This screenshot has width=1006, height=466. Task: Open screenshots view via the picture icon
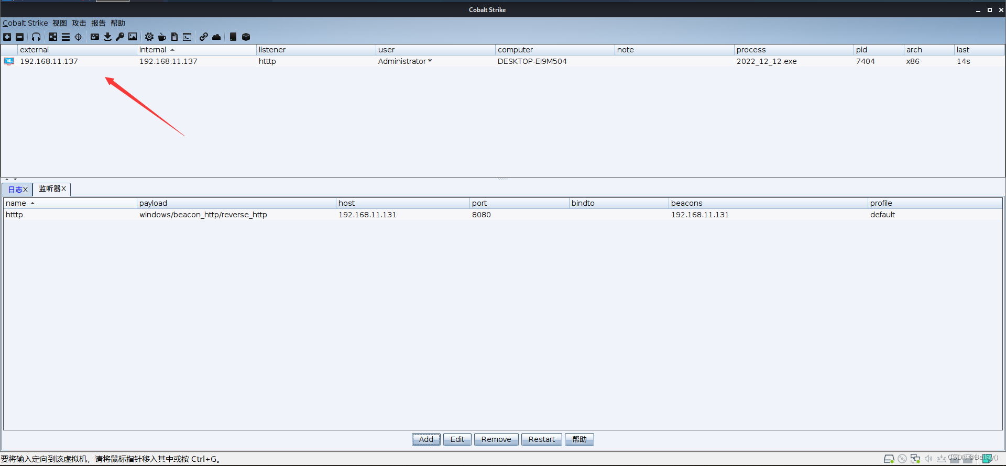coord(133,37)
